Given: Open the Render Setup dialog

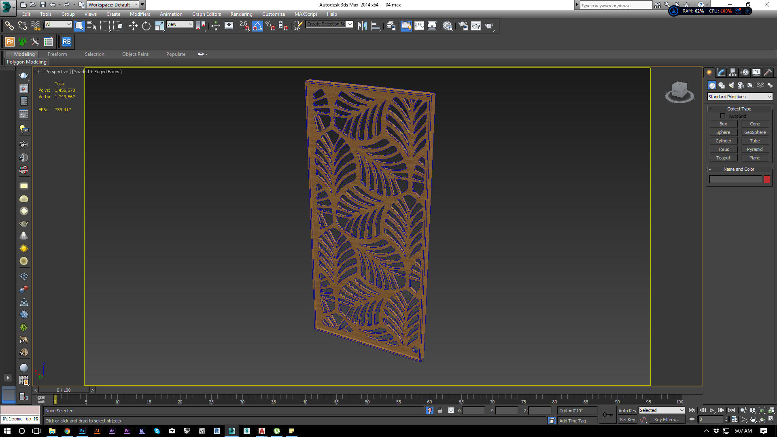Looking at the screenshot, I should click(x=463, y=26).
